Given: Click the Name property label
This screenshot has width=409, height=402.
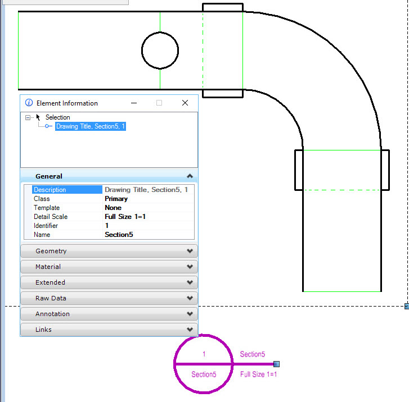Looking at the screenshot, I should (x=42, y=235).
